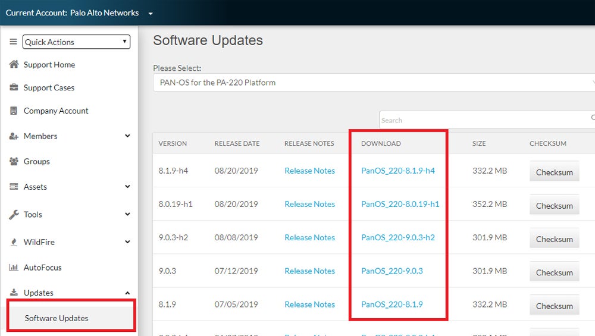
Task: Click the Company Account building icon
Action: tap(14, 111)
